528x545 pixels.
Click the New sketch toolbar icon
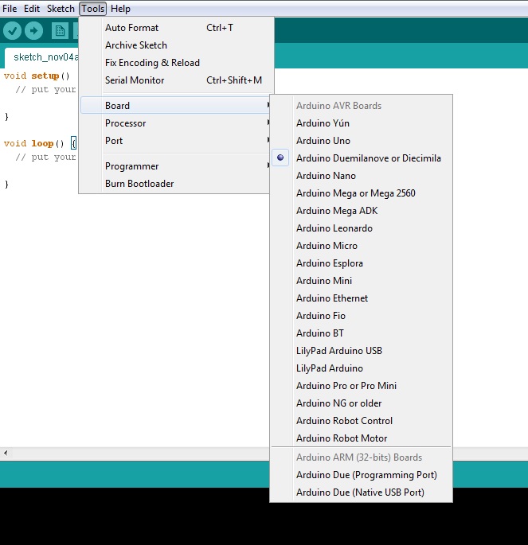click(x=60, y=31)
